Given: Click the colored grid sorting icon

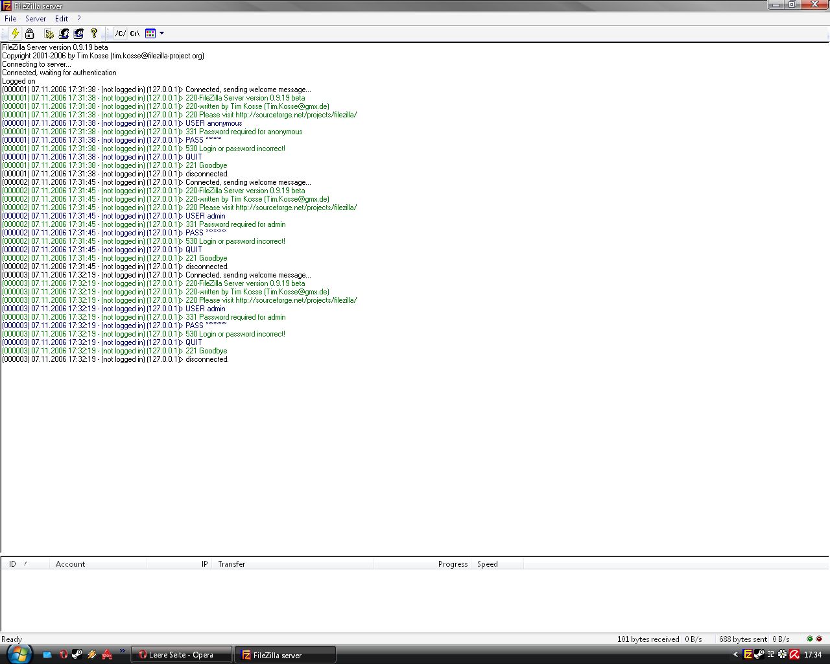Looking at the screenshot, I should tap(150, 33).
